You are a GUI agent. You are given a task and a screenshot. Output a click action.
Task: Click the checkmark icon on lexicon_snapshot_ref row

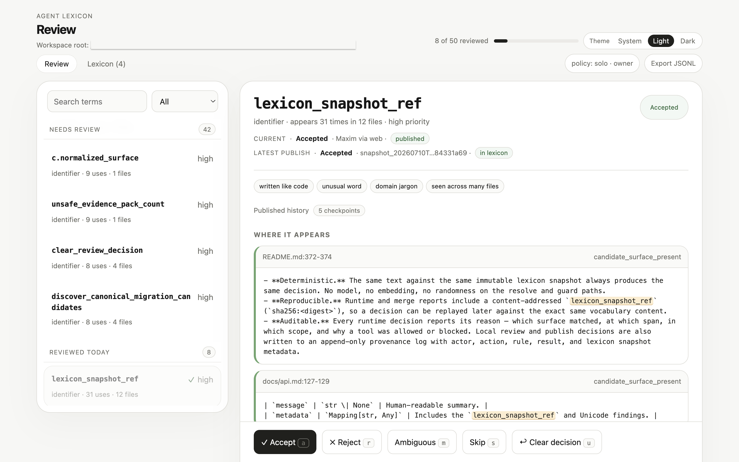click(191, 380)
